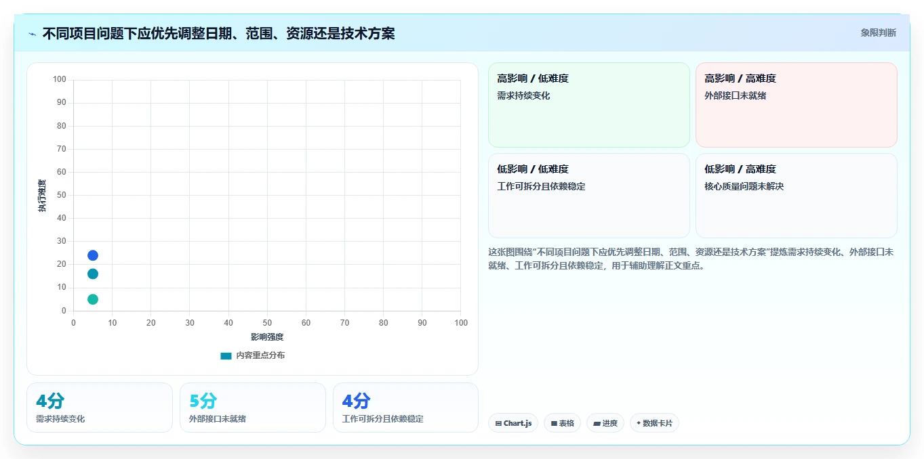The image size is (924, 459).
Task: Click the 进度 tag chip
Action: point(605,423)
